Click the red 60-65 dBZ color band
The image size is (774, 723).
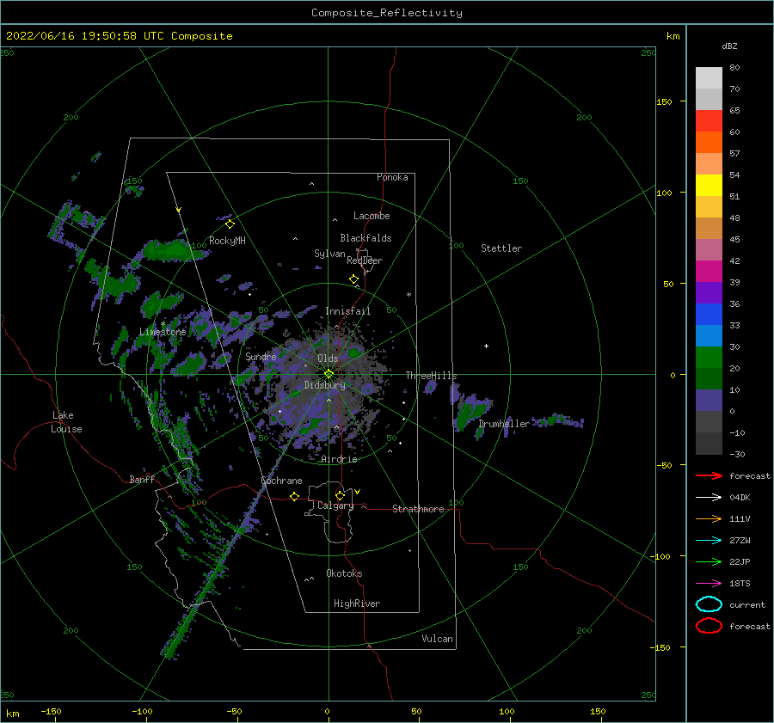709,121
